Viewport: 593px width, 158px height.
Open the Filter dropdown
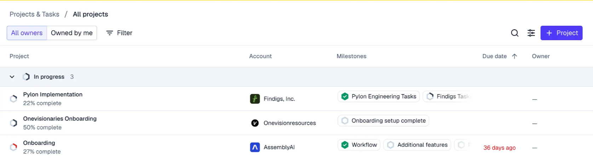(x=120, y=33)
